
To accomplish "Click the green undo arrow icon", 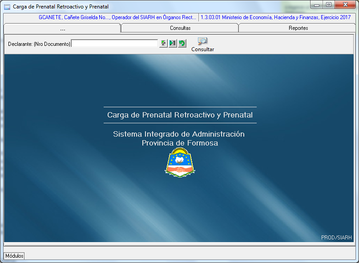I will point(182,43).
